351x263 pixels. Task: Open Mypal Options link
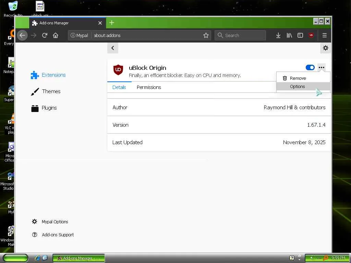pos(50,222)
